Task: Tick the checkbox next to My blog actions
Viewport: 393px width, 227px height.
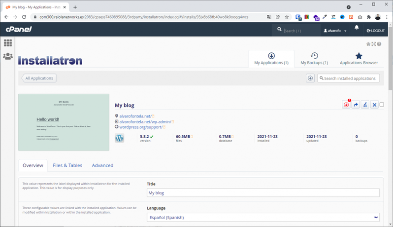Action: point(382,105)
